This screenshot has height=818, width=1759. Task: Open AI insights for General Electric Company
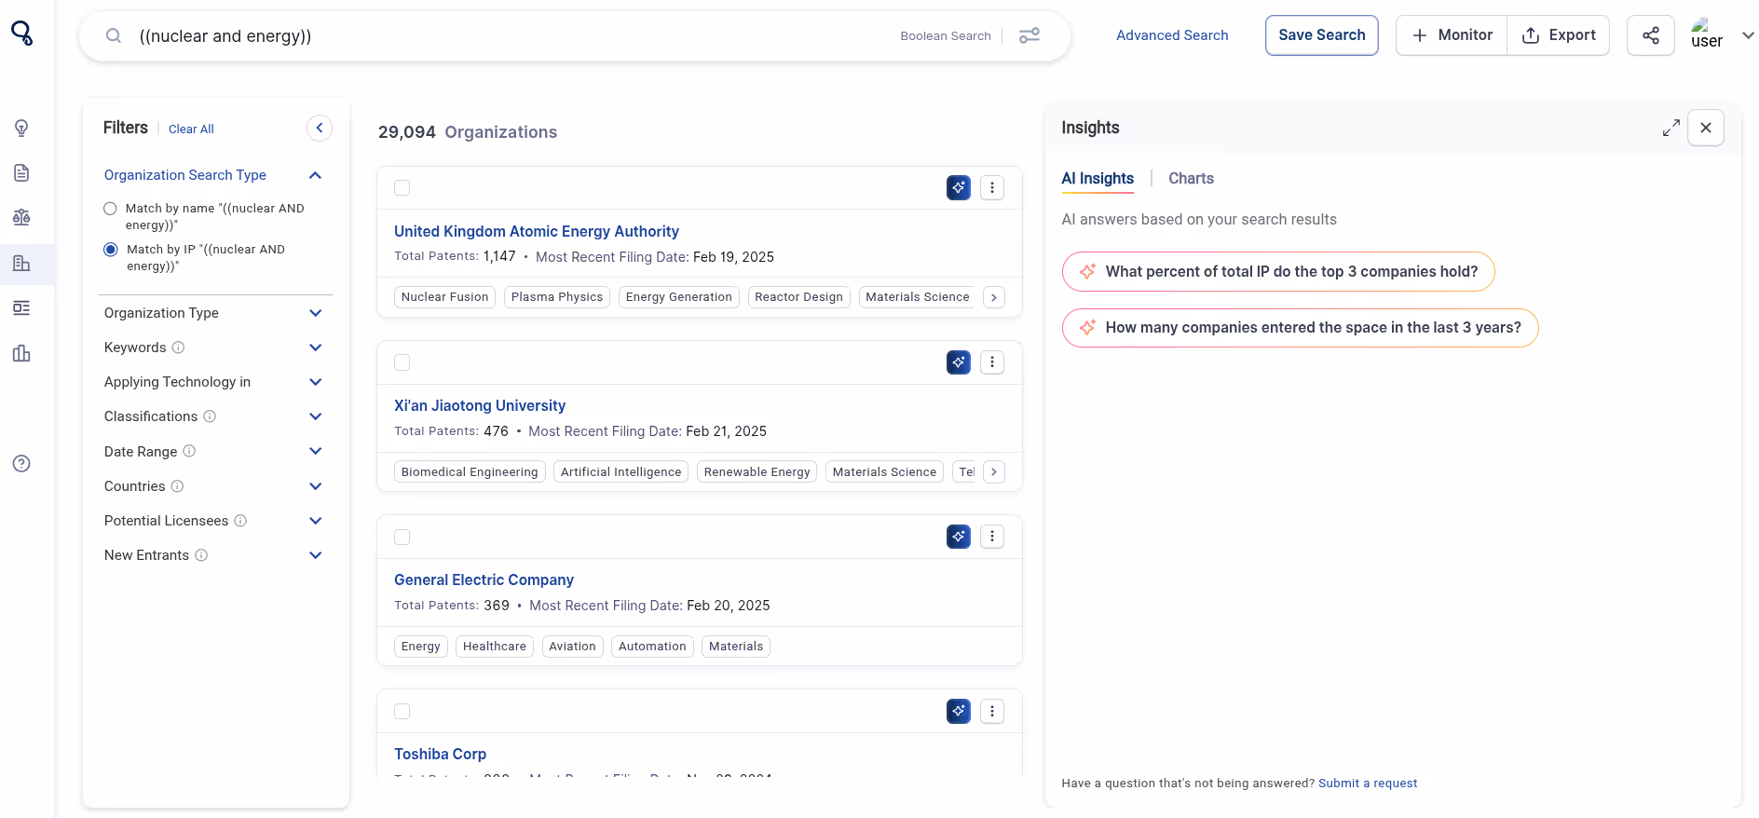point(959,536)
